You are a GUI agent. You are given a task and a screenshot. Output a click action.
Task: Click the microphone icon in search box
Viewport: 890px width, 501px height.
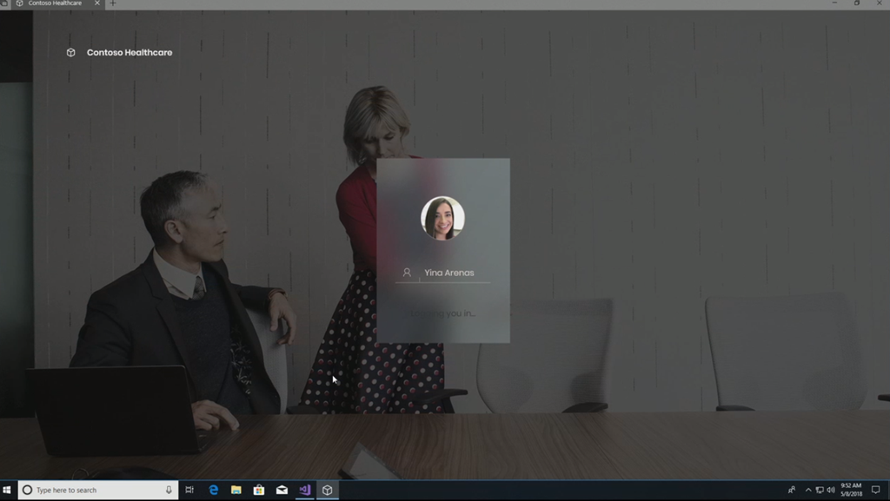169,491
